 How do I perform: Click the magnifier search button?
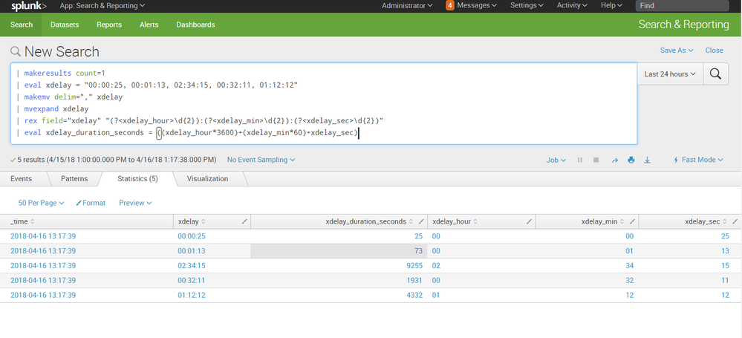click(x=715, y=74)
